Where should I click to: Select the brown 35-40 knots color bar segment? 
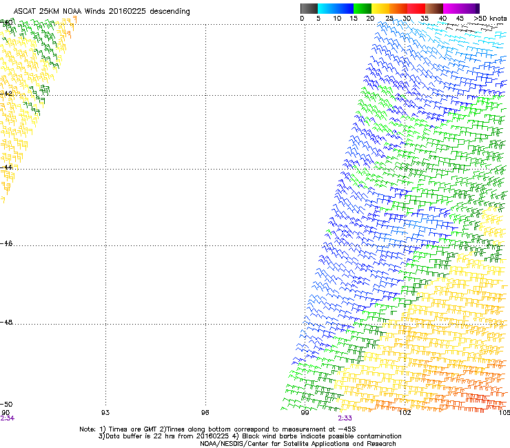[434, 8]
